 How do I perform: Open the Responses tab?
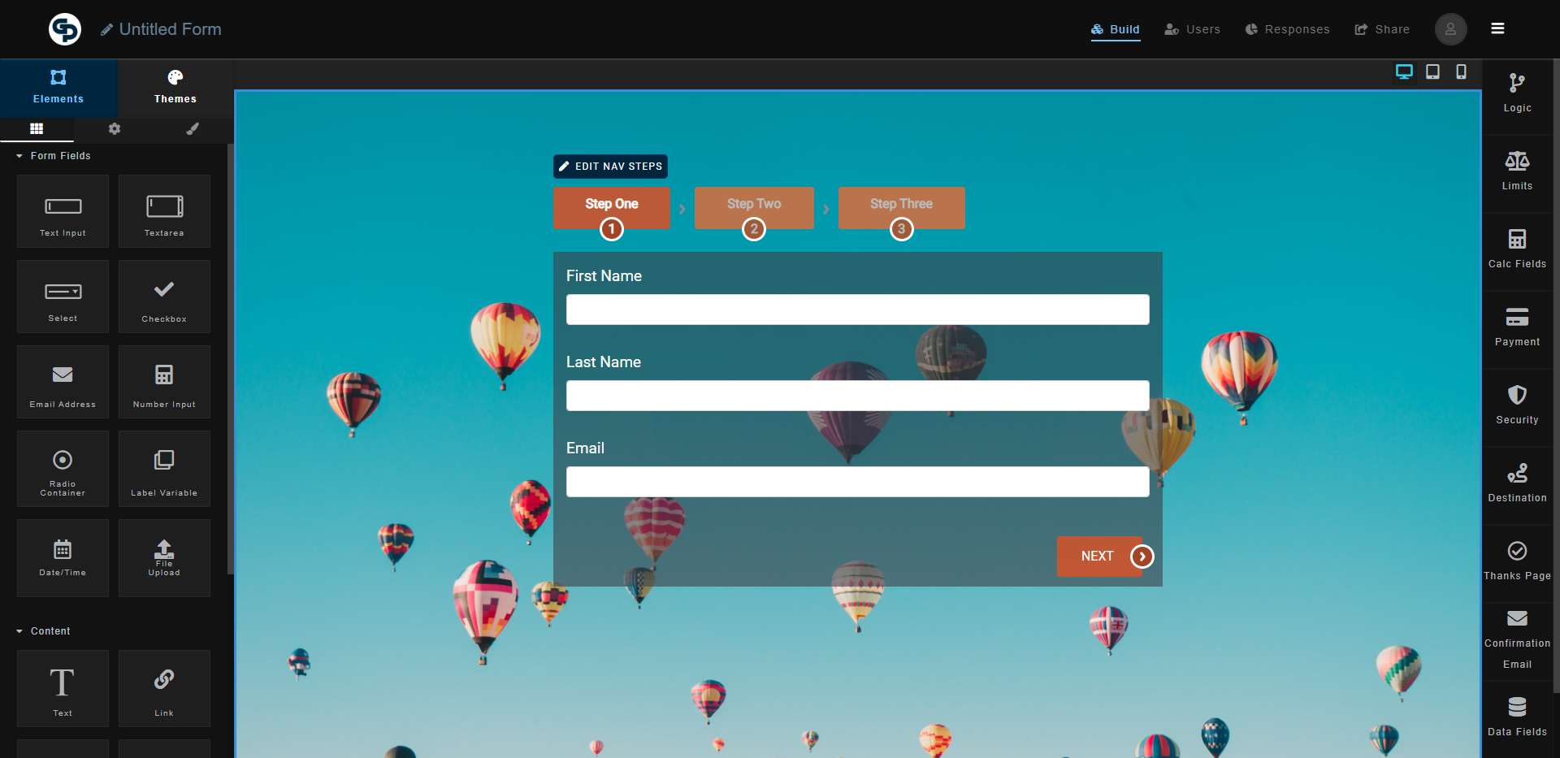(1288, 29)
